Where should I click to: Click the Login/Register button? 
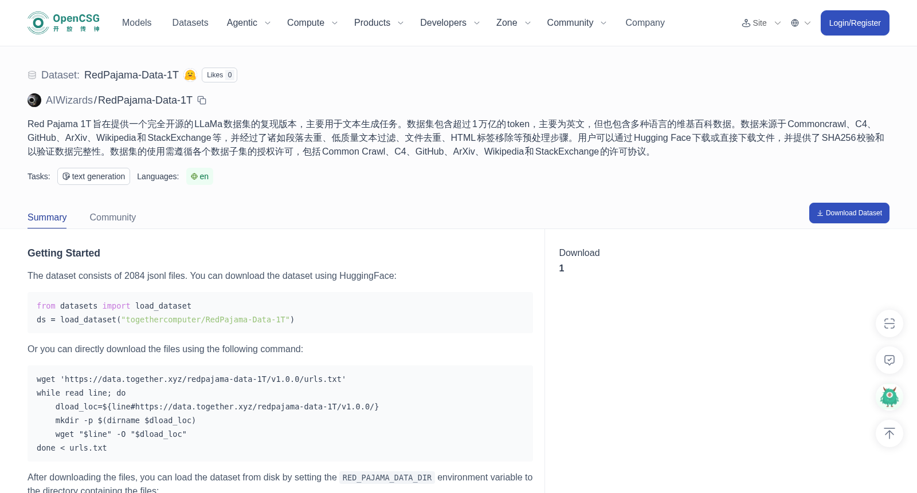pyautogui.click(x=855, y=23)
